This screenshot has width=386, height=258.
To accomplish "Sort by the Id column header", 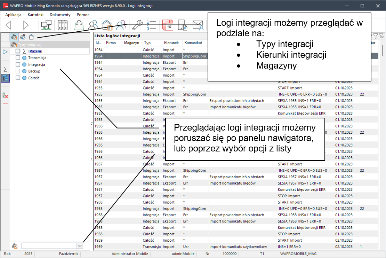I will click(98, 43).
